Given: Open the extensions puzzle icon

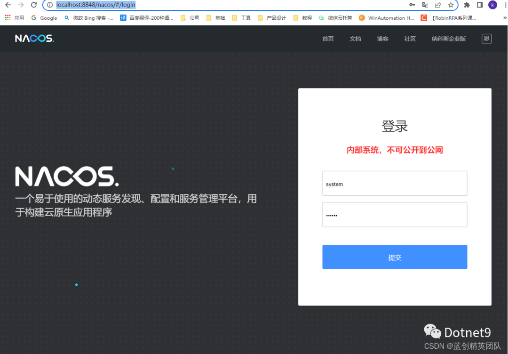Looking at the screenshot, I should point(467,5).
